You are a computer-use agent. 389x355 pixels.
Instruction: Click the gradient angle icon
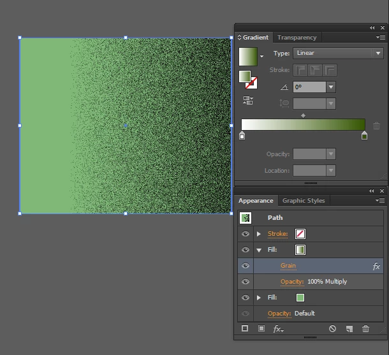point(284,87)
